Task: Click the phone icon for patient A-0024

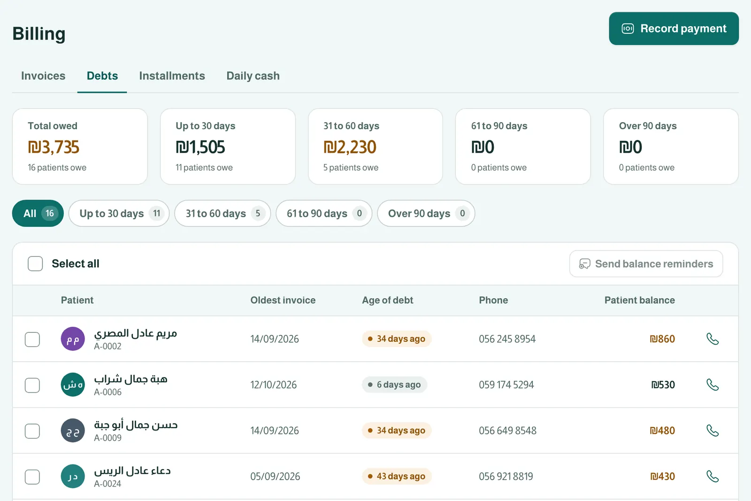Action: coord(713,476)
